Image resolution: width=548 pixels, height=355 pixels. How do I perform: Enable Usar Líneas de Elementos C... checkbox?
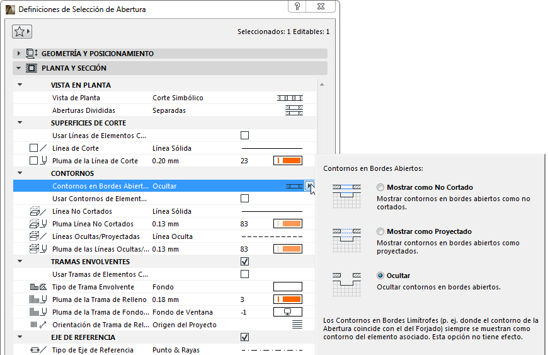click(x=244, y=136)
